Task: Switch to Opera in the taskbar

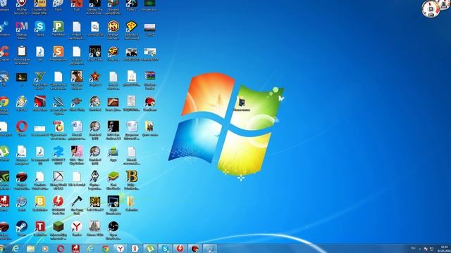Action: point(60,249)
